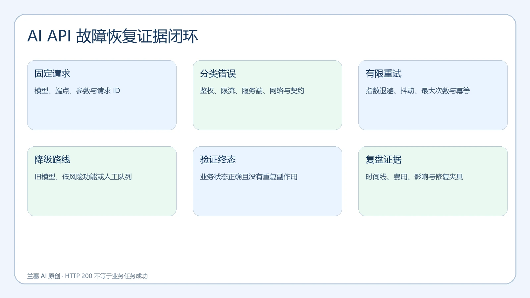Viewport: 530px width, 298px height.
Task: Click the text '时间线、费用、影响与修复夹具'
Action: [x=414, y=177]
